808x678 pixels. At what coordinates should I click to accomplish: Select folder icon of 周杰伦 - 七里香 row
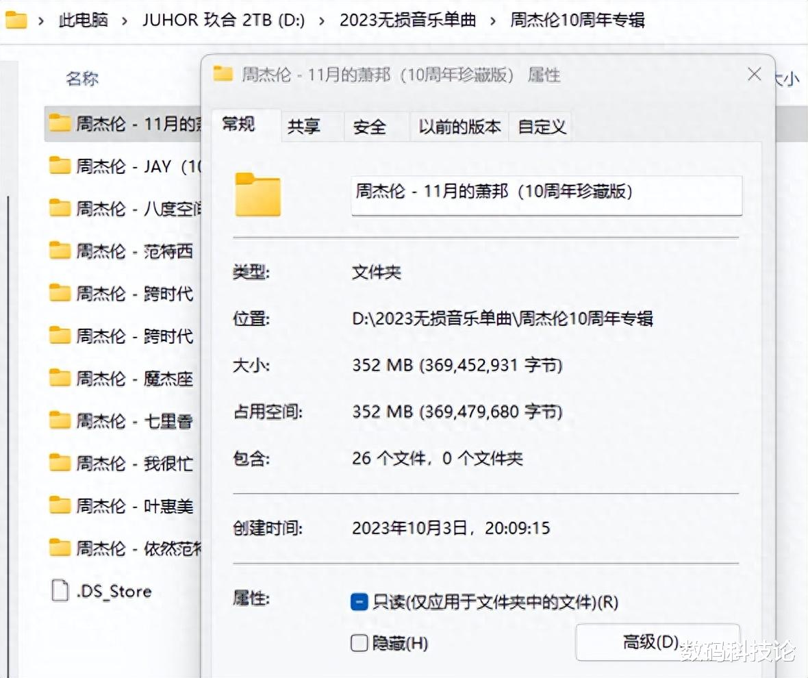pyautogui.click(x=60, y=421)
